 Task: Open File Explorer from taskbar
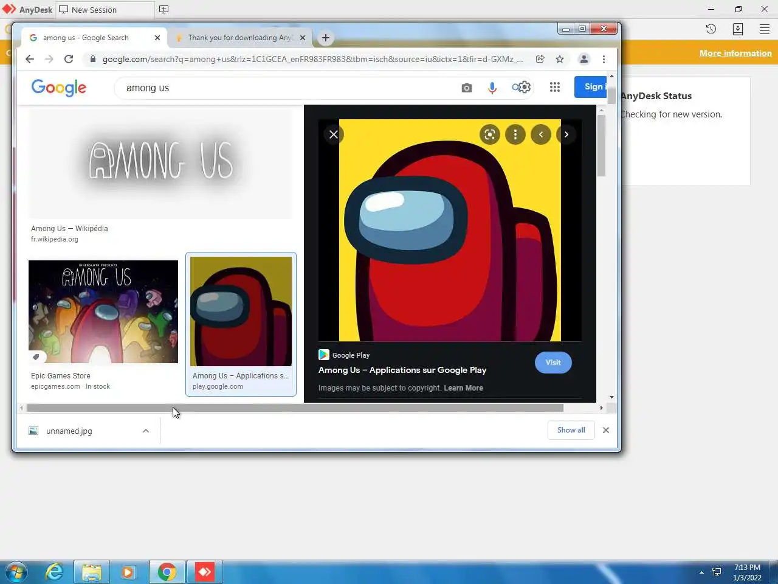(91, 572)
